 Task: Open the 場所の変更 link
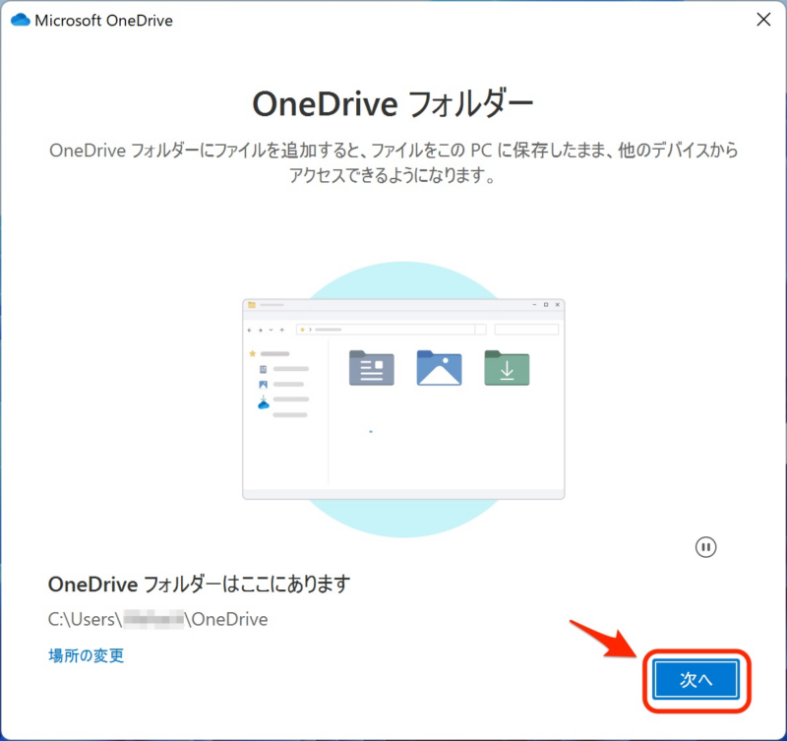point(87,655)
